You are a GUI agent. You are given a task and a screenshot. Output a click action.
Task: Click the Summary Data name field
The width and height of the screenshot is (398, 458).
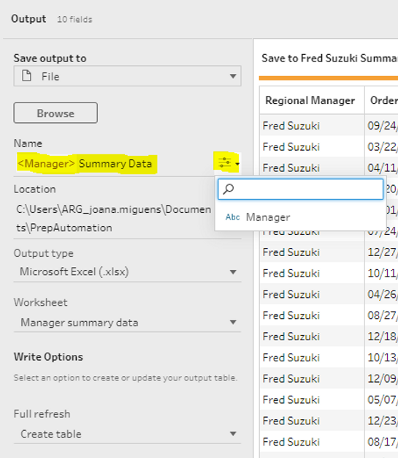point(115,164)
